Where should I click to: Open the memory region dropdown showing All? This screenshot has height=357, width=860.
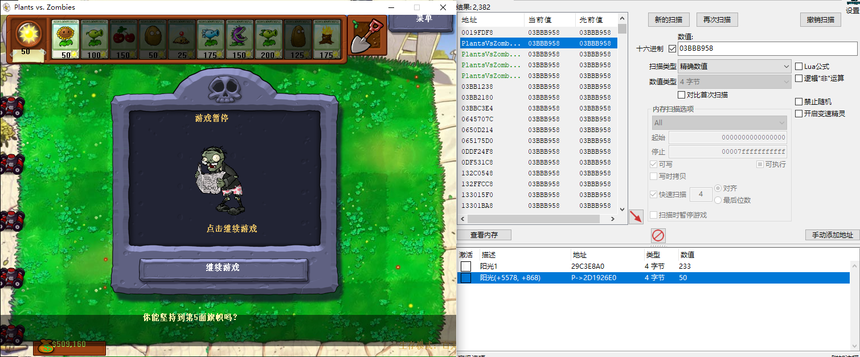pyautogui.click(x=719, y=122)
